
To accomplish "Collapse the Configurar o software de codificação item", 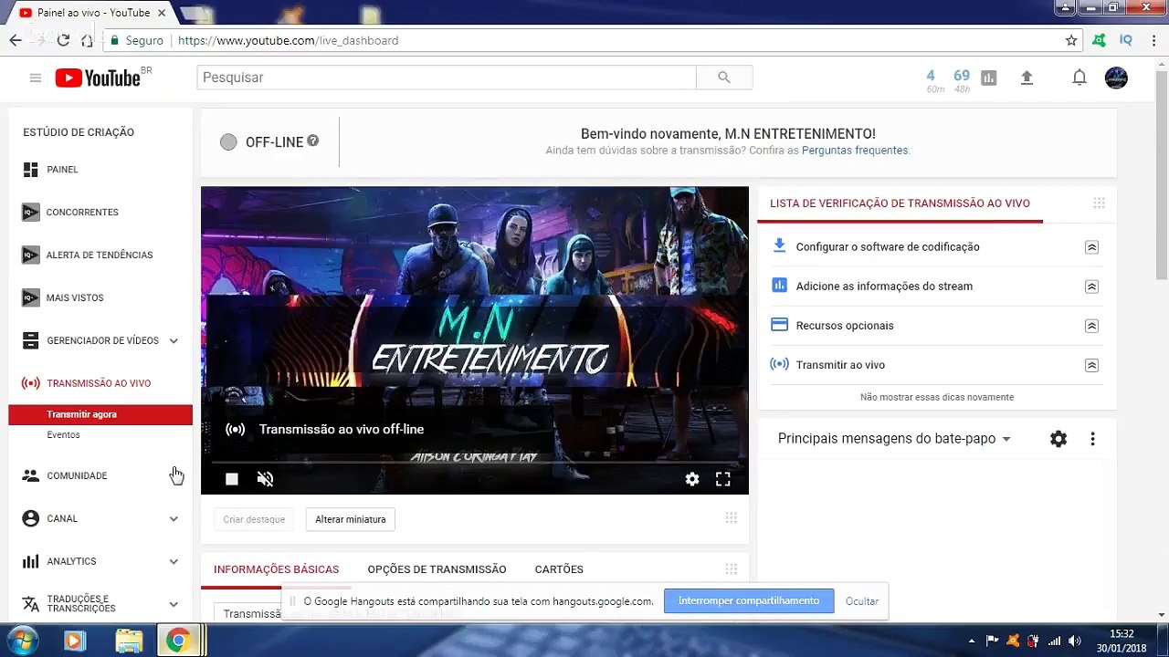I will pos(1091,247).
